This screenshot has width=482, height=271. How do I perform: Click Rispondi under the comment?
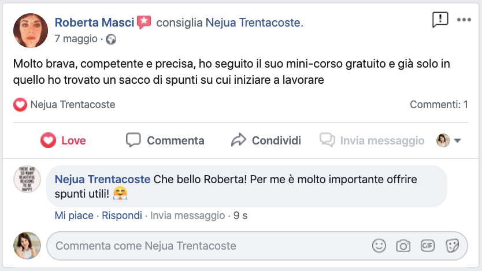point(122,216)
